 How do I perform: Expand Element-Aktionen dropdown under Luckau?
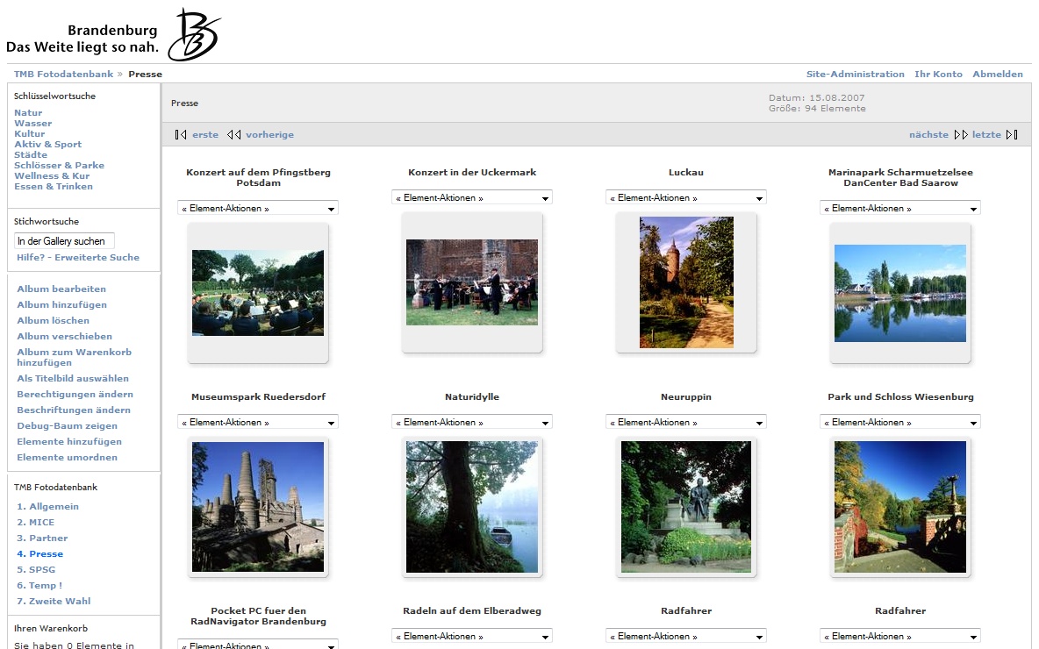point(686,198)
